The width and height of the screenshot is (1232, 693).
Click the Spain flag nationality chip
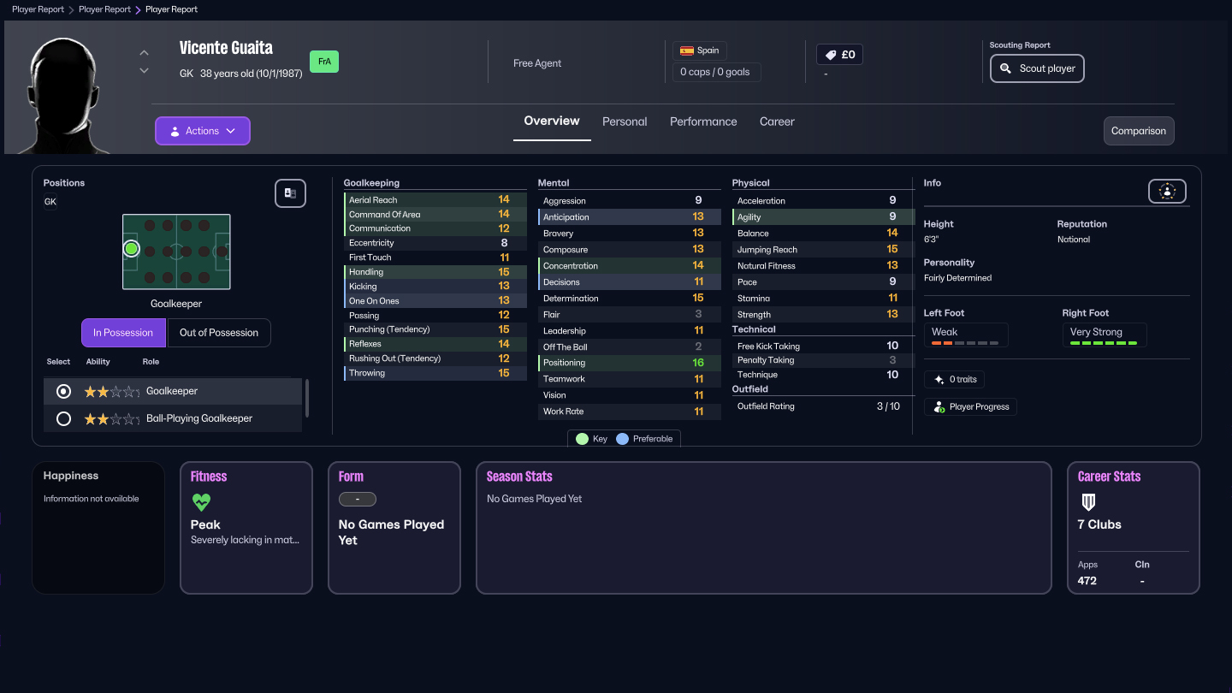tap(700, 50)
